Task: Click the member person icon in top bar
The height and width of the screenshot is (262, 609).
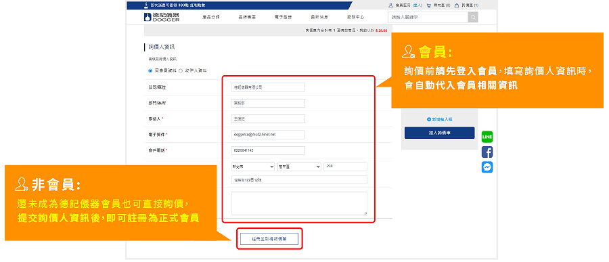Action: tap(390, 5)
